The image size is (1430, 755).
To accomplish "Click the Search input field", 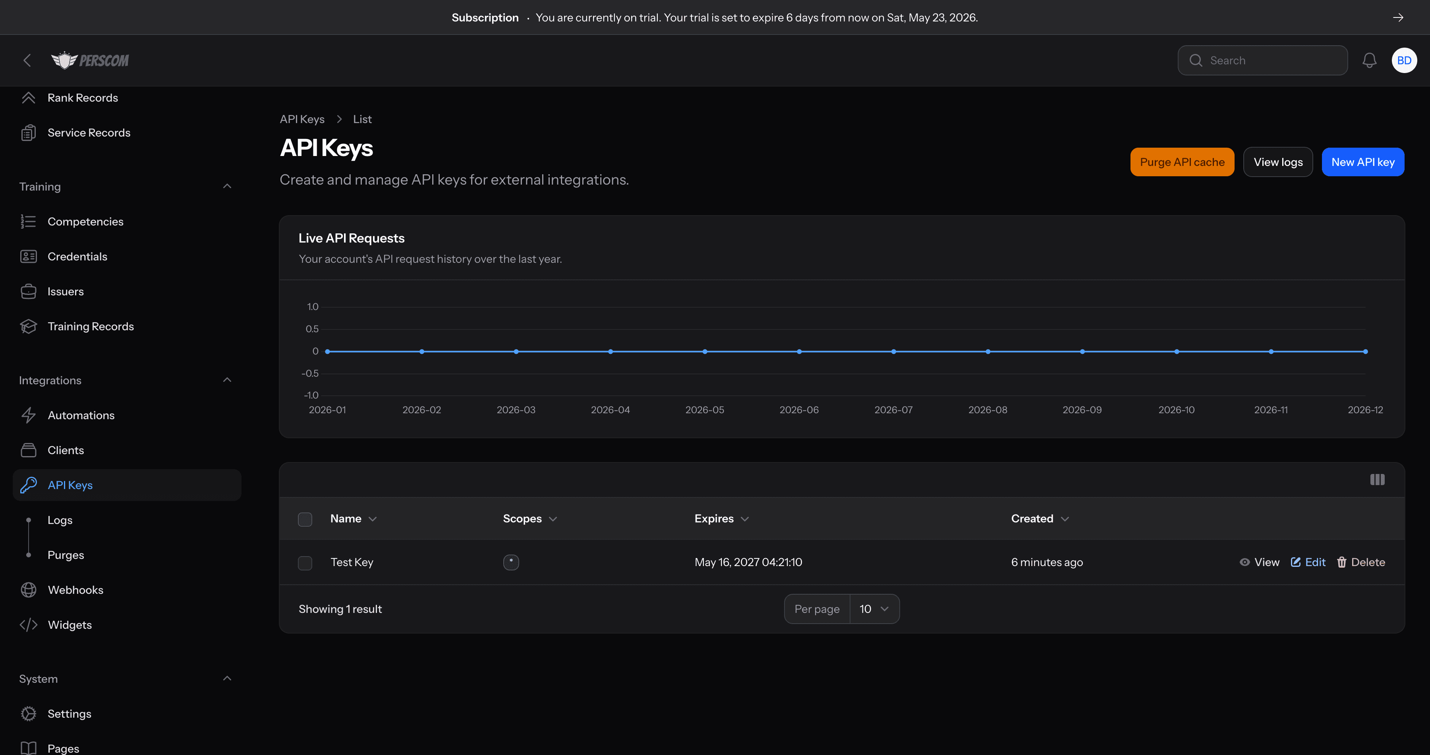I will (1262, 60).
